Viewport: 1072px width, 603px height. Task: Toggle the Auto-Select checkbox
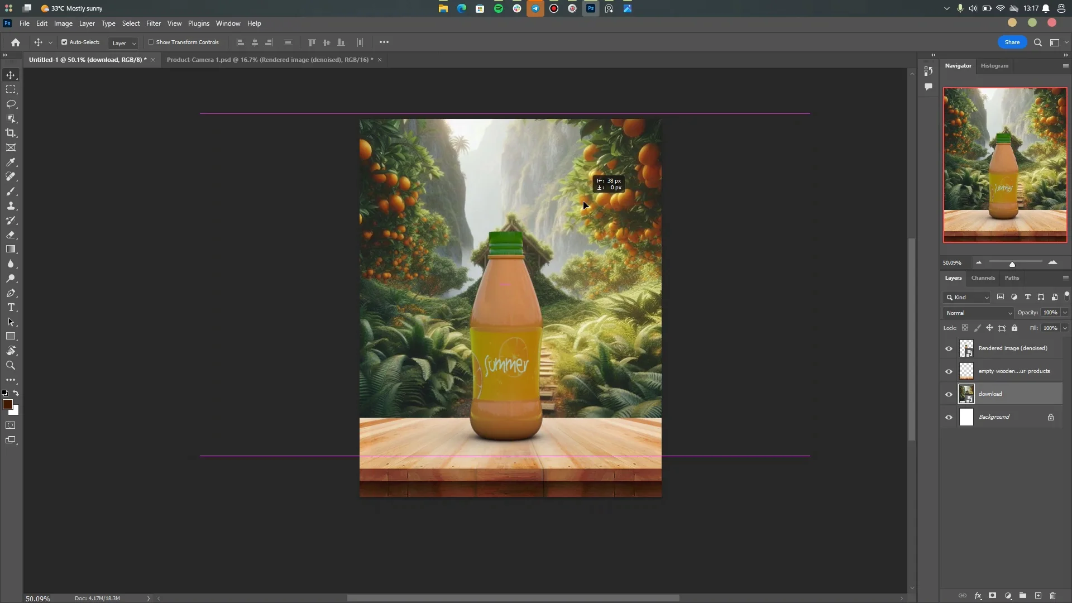[64, 42]
